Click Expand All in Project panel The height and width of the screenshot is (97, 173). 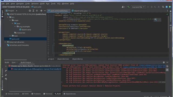pyautogui.click(x=33, y=11)
